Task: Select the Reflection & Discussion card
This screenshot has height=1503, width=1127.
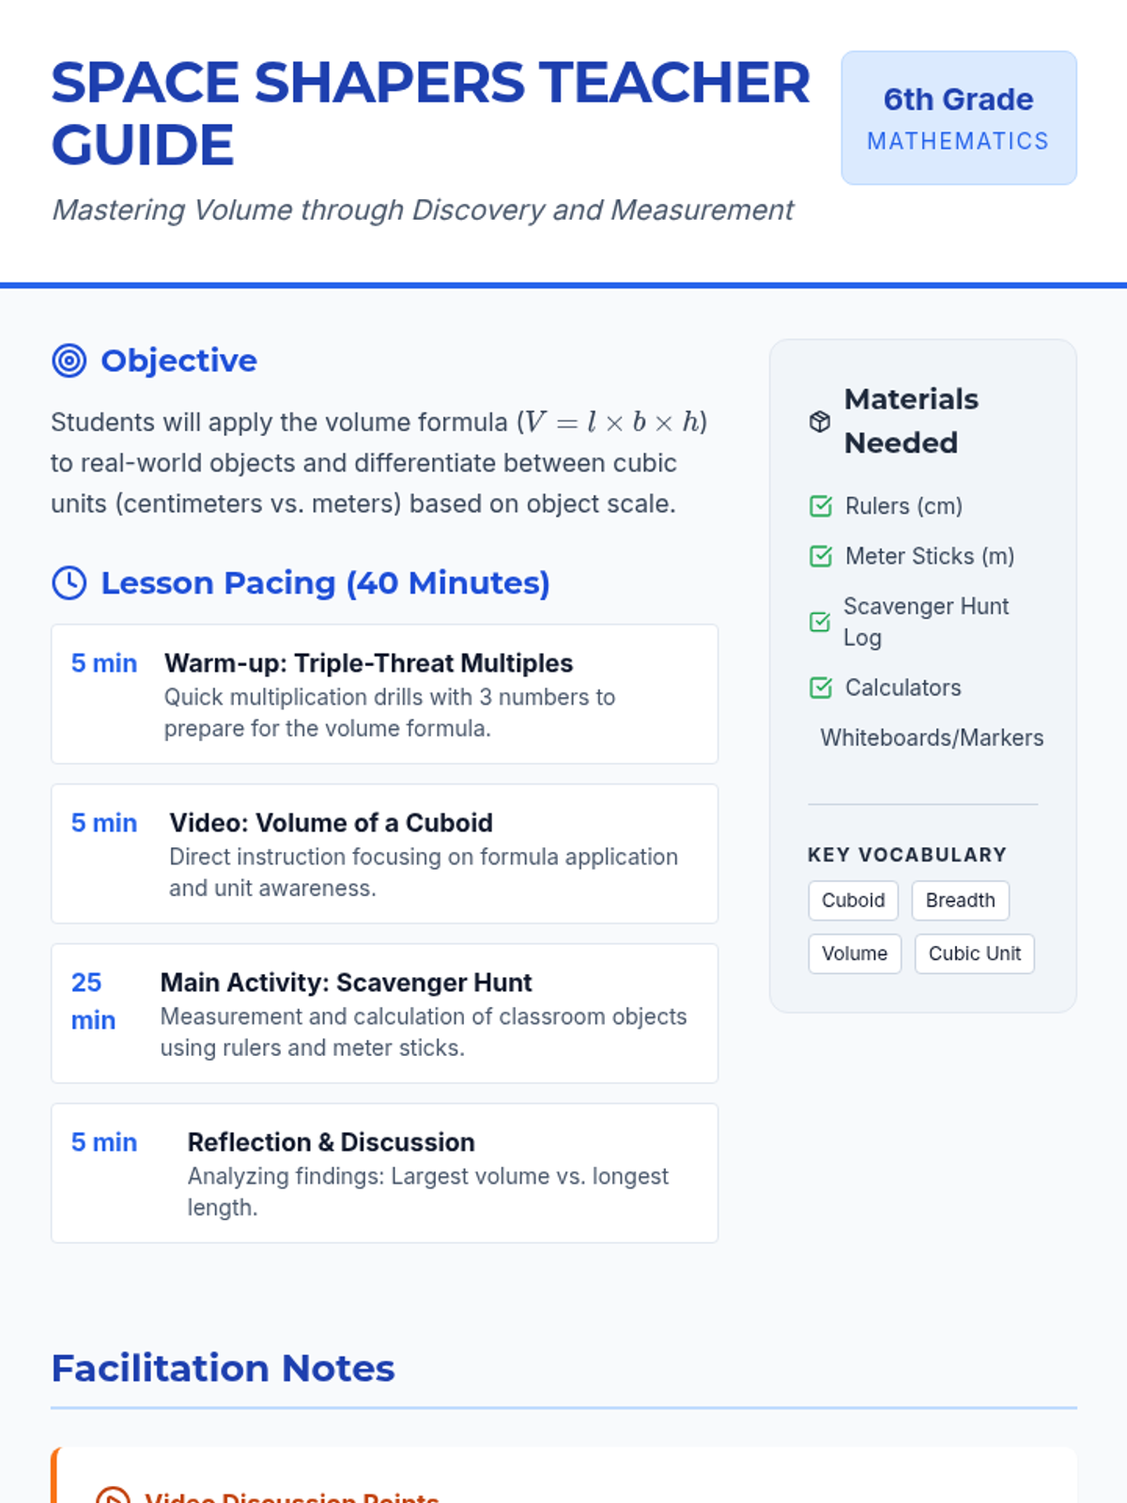Action: [384, 1173]
